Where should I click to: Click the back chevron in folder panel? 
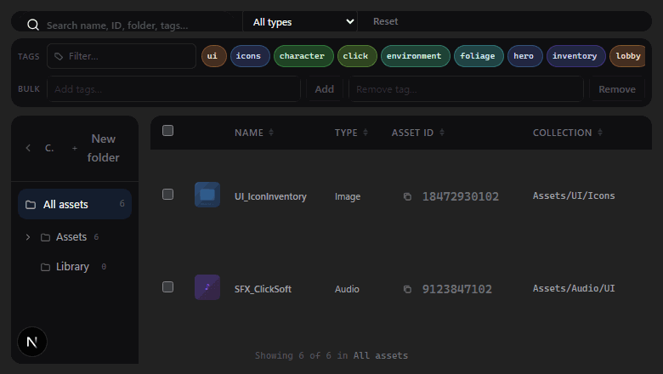click(28, 148)
